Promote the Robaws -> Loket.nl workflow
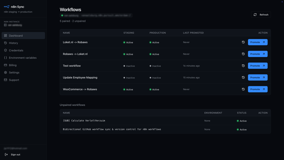 [258, 54]
